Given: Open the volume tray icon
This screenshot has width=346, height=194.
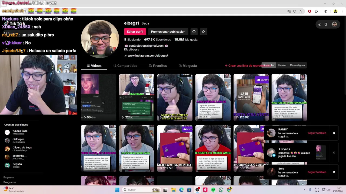Looking at the screenshot, I should [x=328, y=190].
